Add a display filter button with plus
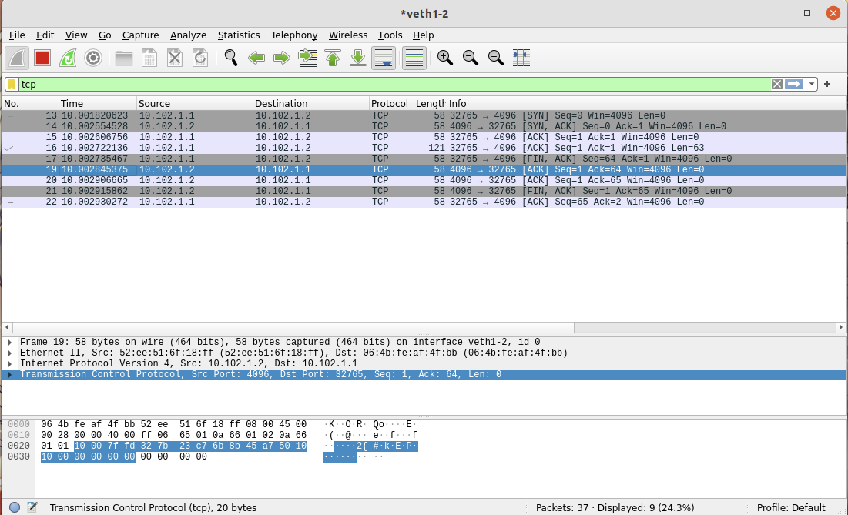Image resolution: width=848 pixels, height=515 pixels. [x=827, y=84]
